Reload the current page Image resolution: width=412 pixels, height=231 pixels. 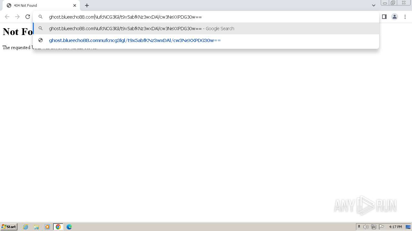pos(28,17)
